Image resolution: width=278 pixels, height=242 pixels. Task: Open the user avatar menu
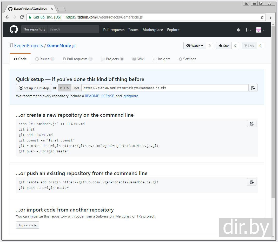(x=260, y=30)
